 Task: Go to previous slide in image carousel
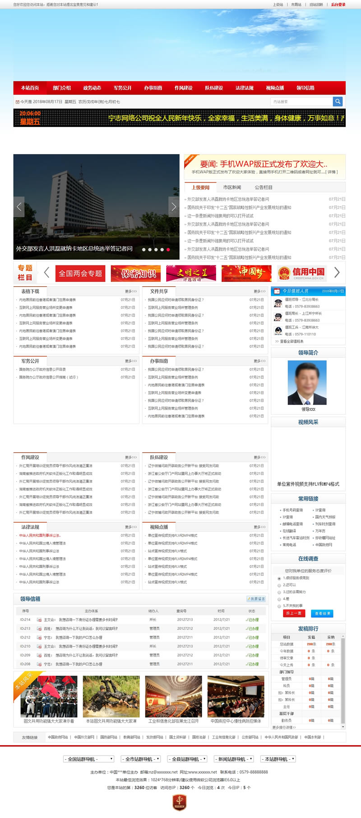coord(19,207)
